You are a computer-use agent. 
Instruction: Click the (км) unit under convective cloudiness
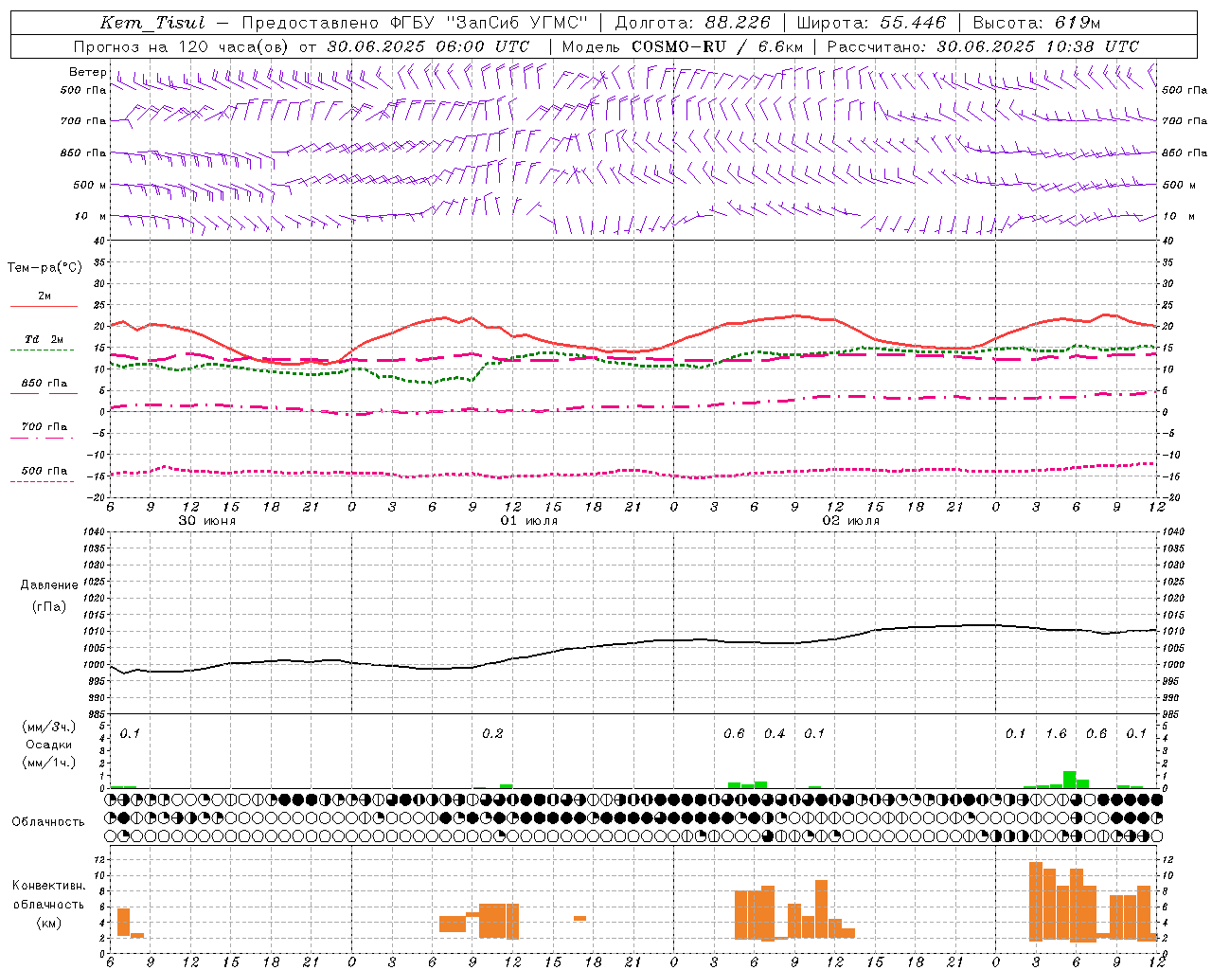[48, 923]
